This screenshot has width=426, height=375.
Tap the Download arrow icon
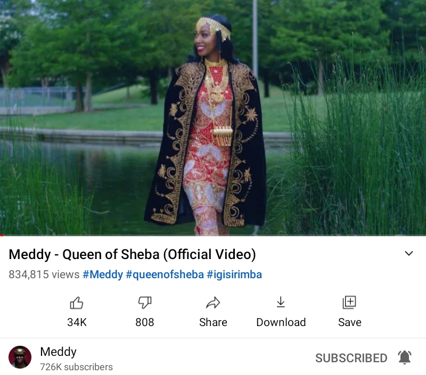click(281, 302)
